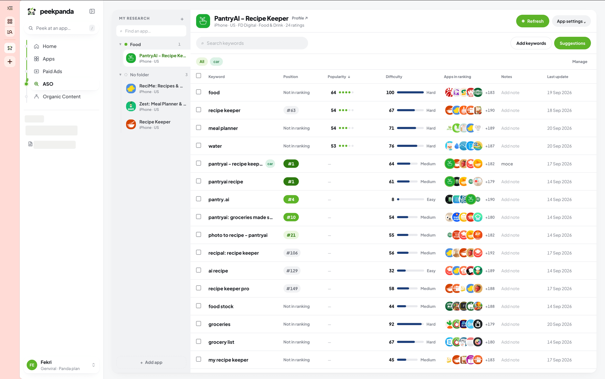Open the PantryAI header app icon

click(203, 21)
